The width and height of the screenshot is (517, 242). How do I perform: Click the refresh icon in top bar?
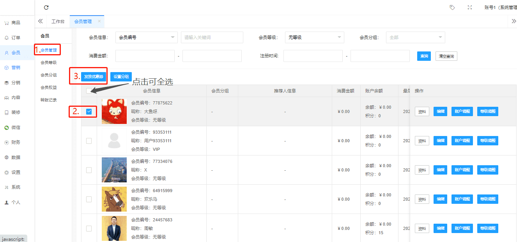coord(46,7)
